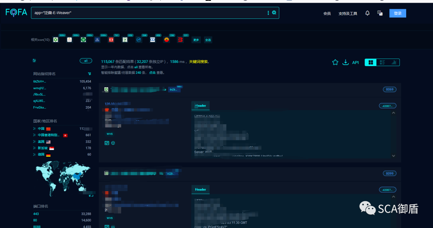
Task: Click into the search query field
Action: 149,13
